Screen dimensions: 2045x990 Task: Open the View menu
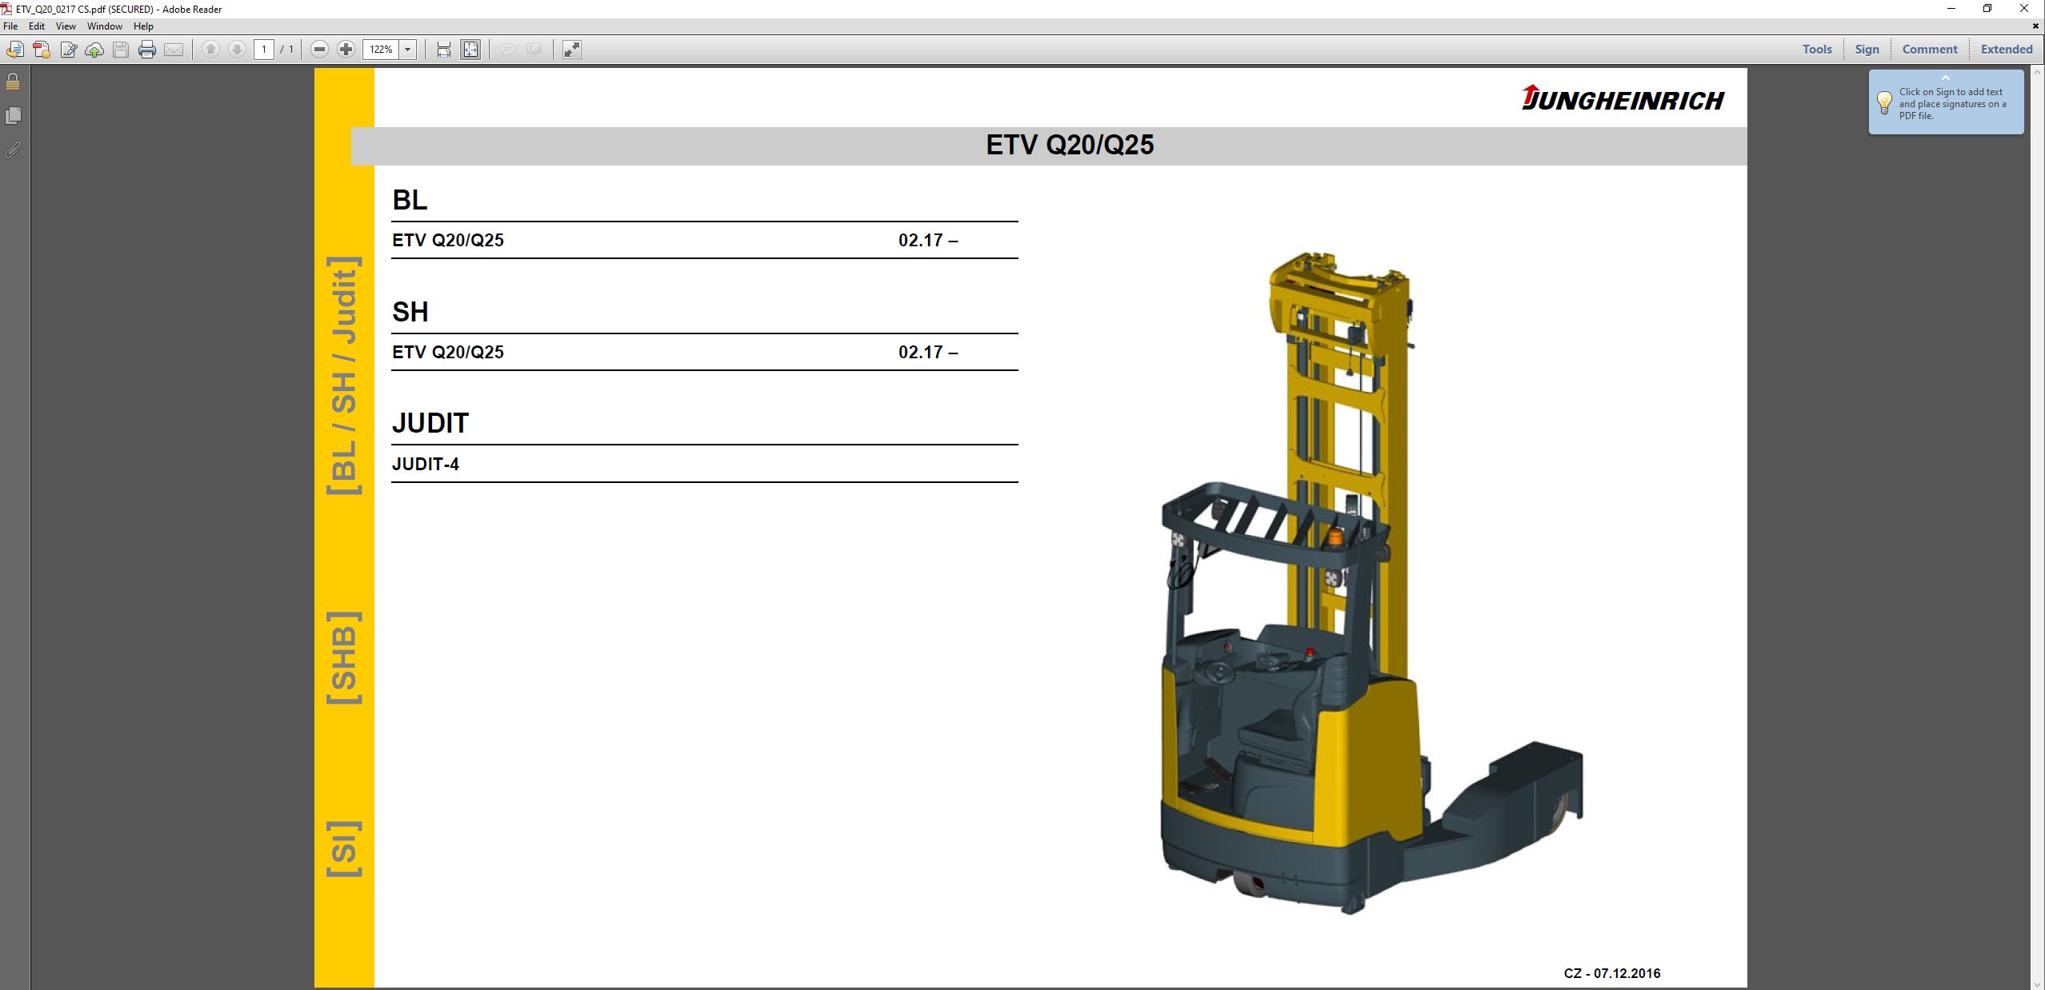pos(66,26)
